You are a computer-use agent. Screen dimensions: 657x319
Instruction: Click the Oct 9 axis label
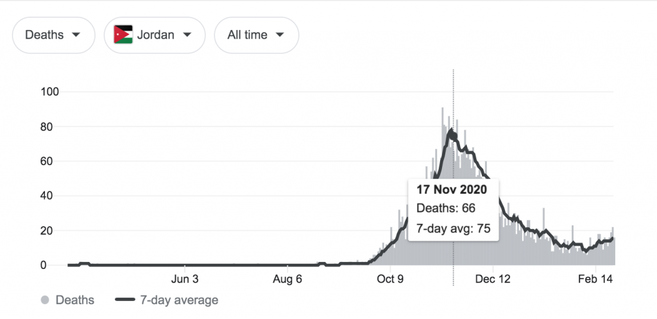pos(390,279)
